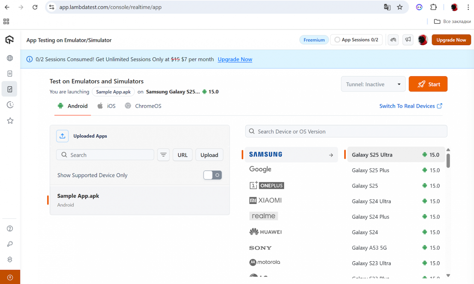Select the Realme brand

pos(263,216)
